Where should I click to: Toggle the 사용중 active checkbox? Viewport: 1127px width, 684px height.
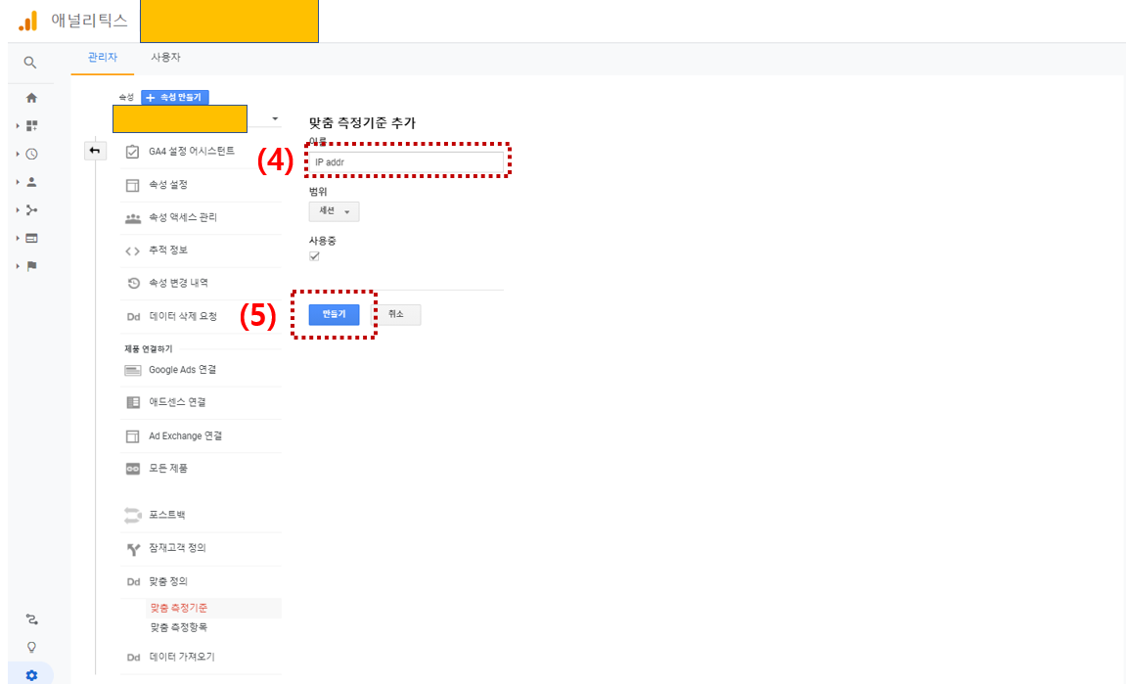pyautogui.click(x=314, y=256)
